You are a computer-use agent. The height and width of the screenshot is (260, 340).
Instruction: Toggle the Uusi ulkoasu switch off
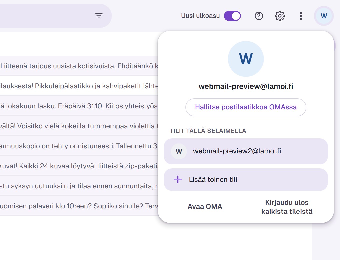(x=232, y=16)
